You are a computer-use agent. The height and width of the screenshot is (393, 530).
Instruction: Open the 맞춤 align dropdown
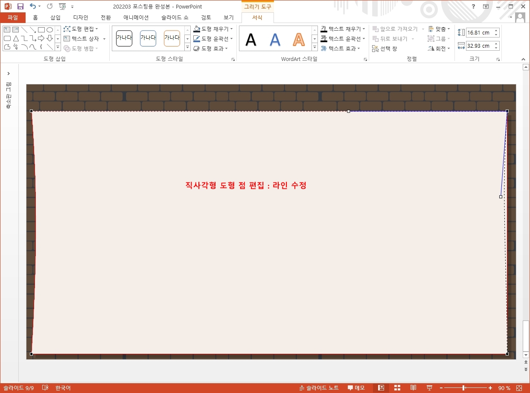click(440, 29)
